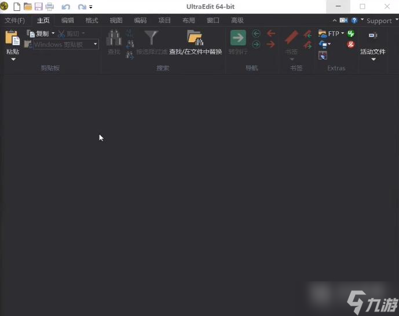Click the clipboard history icon left of combobox

(28, 44)
